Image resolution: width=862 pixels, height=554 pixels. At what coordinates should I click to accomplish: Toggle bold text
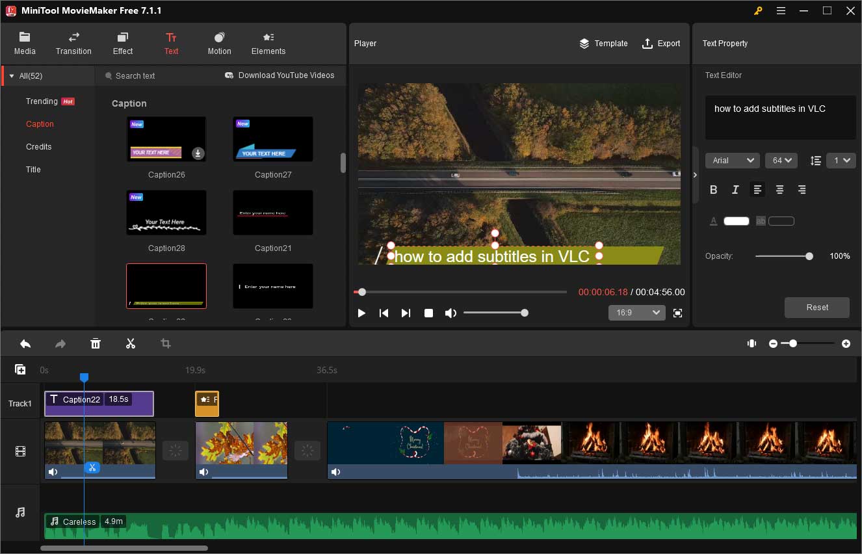[713, 190]
